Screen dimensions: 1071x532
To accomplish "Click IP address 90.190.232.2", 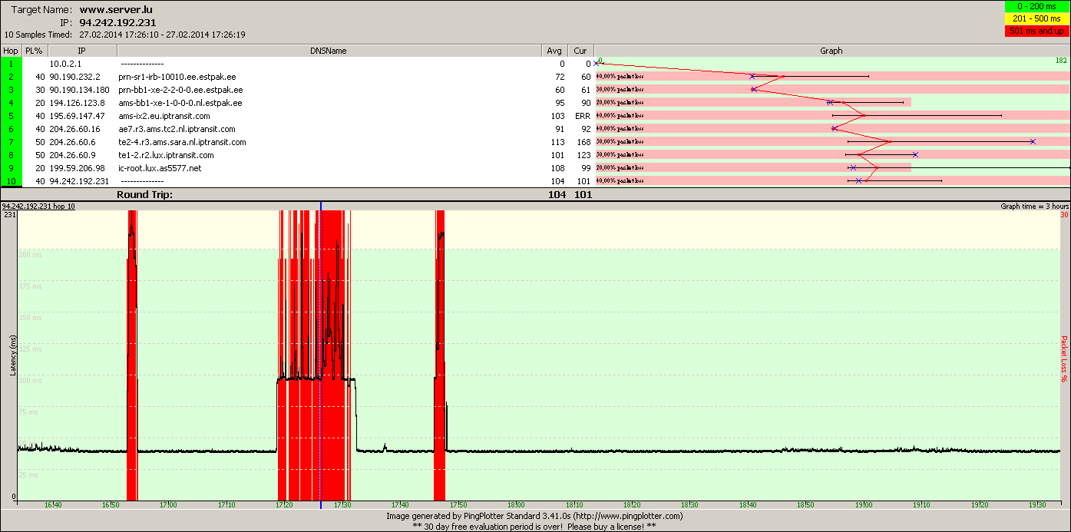I will pyautogui.click(x=75, y=77).
